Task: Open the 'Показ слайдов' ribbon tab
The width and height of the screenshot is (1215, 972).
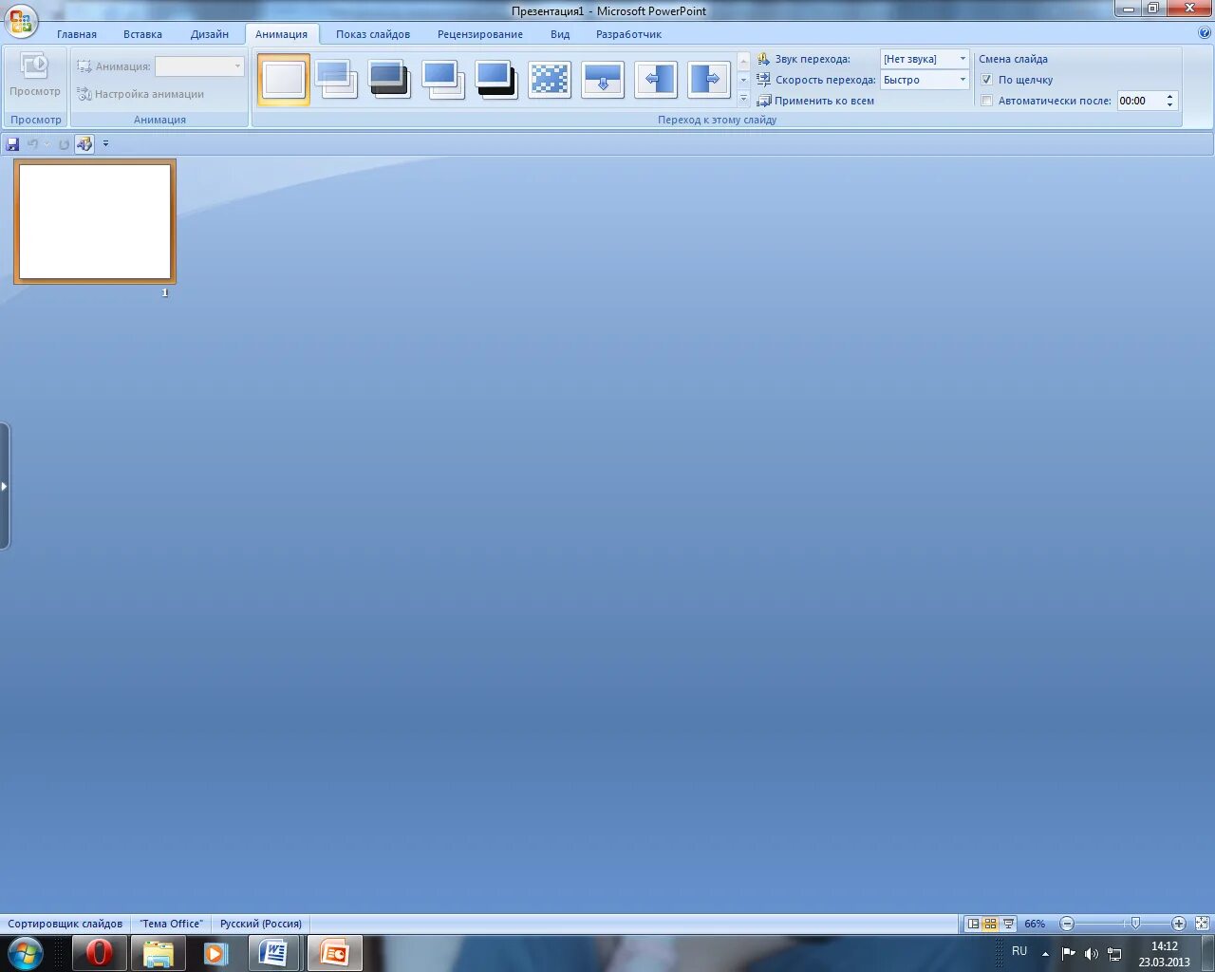Action: (x=373, y=34)
